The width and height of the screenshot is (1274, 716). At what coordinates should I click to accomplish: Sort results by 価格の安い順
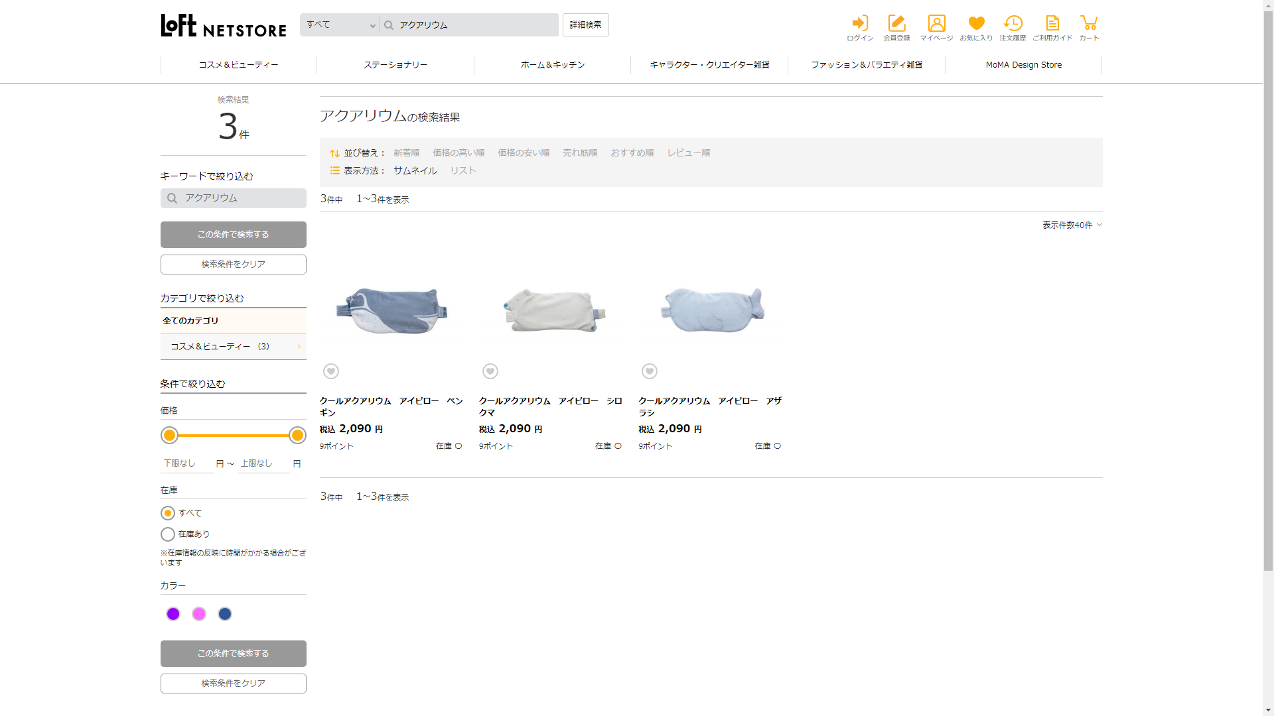pyautogui.click(x=524, y=153)
